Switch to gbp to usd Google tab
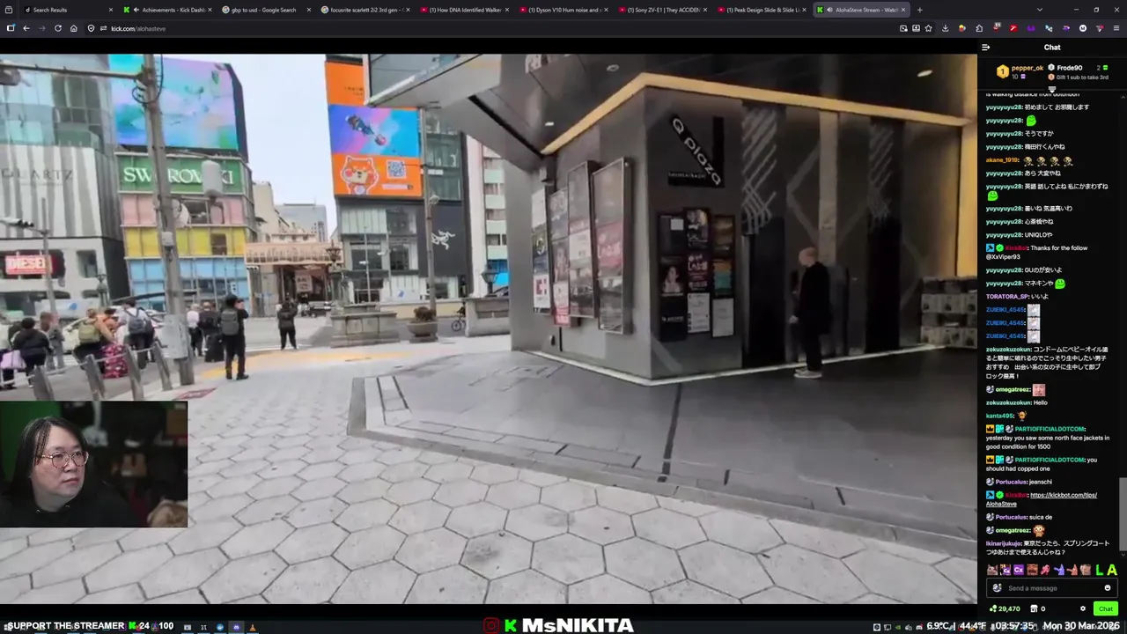1127x634 pixels. (x=264, y=10)
